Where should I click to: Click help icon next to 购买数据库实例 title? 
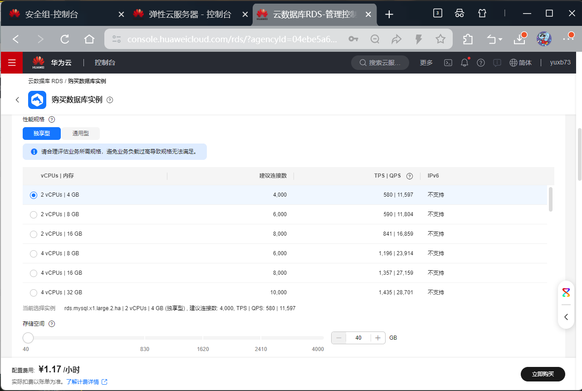[110, 100]
